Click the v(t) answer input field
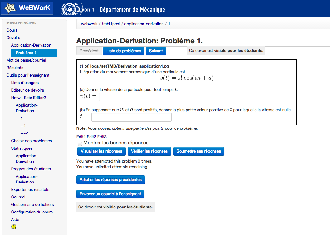 coord(139,97)
